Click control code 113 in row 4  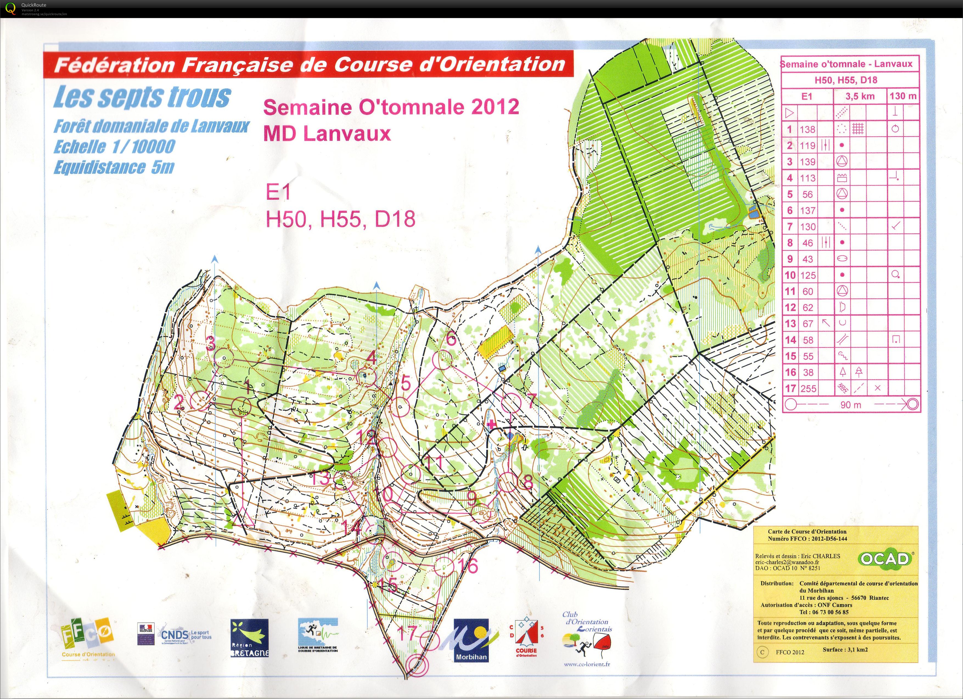808,178
